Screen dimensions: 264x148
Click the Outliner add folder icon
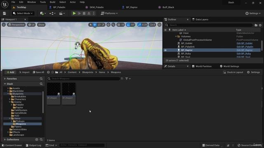(256, 25)
